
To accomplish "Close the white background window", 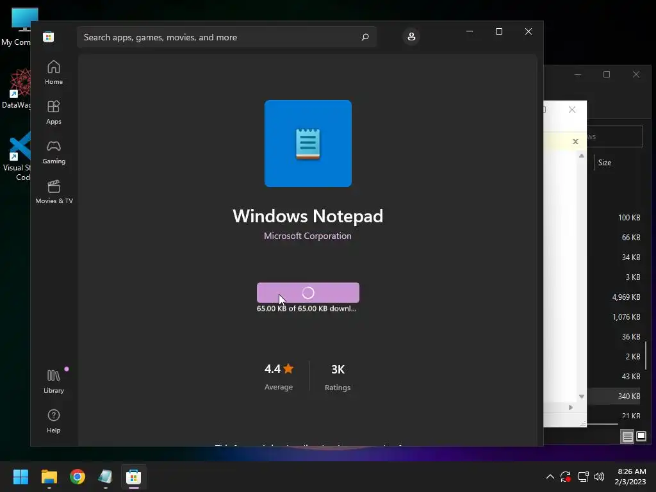I will (x=572, y=110).
